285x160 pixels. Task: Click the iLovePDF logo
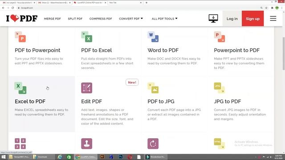(22, 18)
